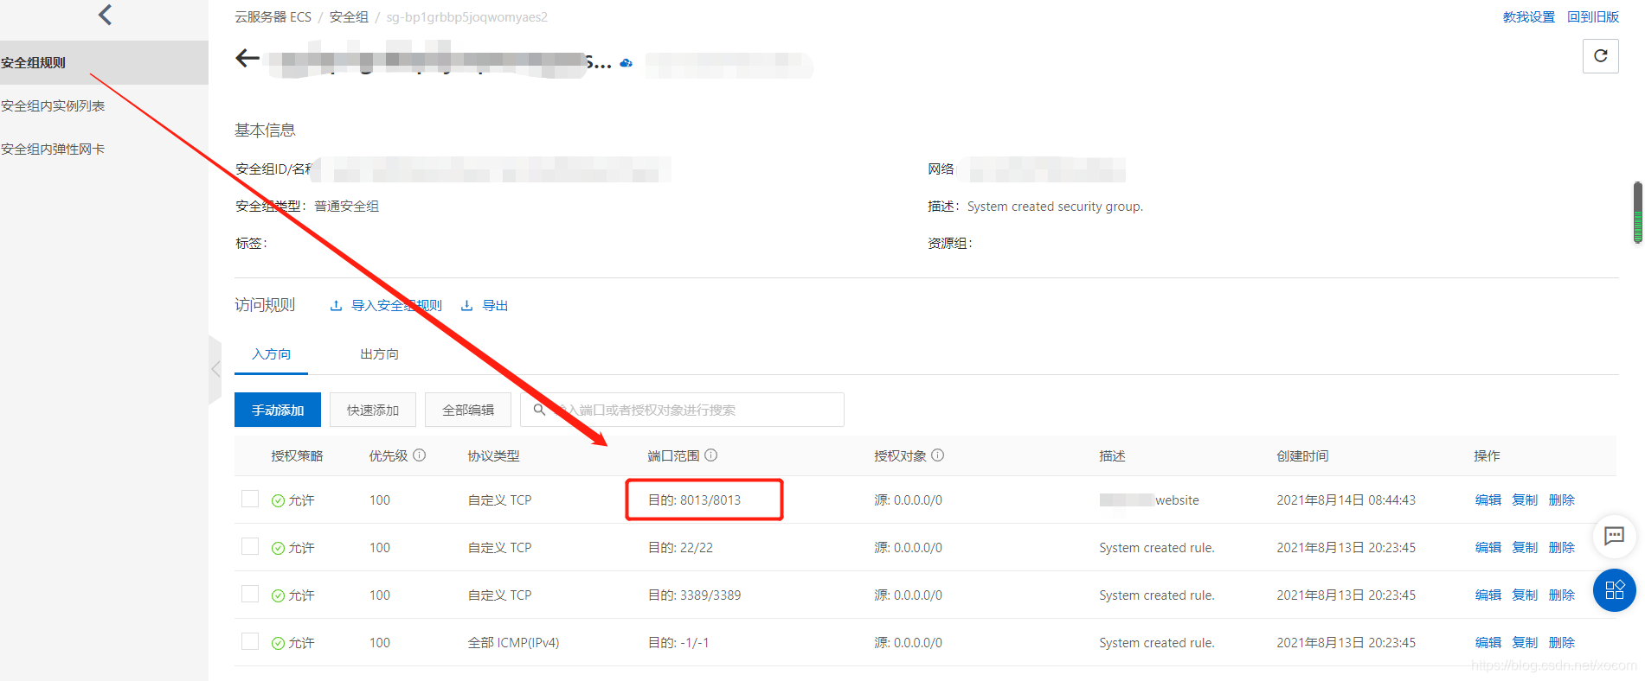Select checkbox for port 8013/8013 rule

(x=250, y=499)
